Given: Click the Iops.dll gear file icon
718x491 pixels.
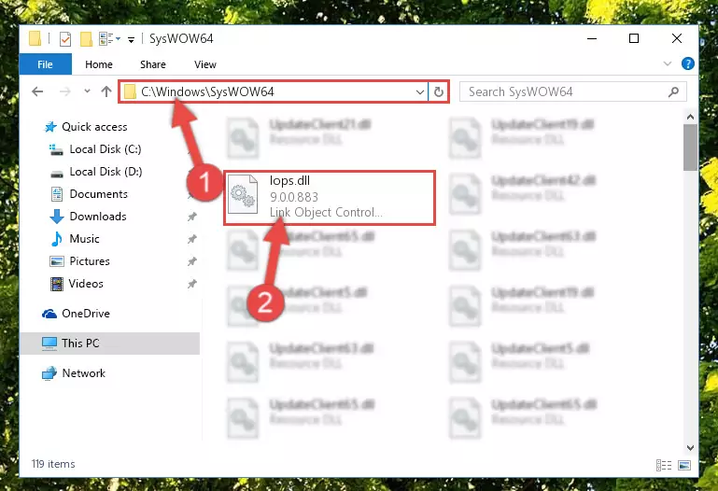Looking at the screenshot, I should (x=243, y=194).
